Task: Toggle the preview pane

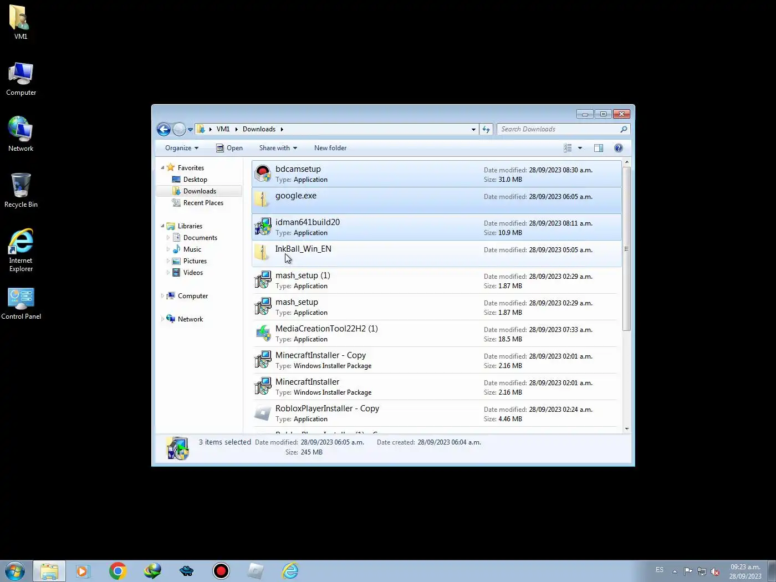Action: (599, 148)
